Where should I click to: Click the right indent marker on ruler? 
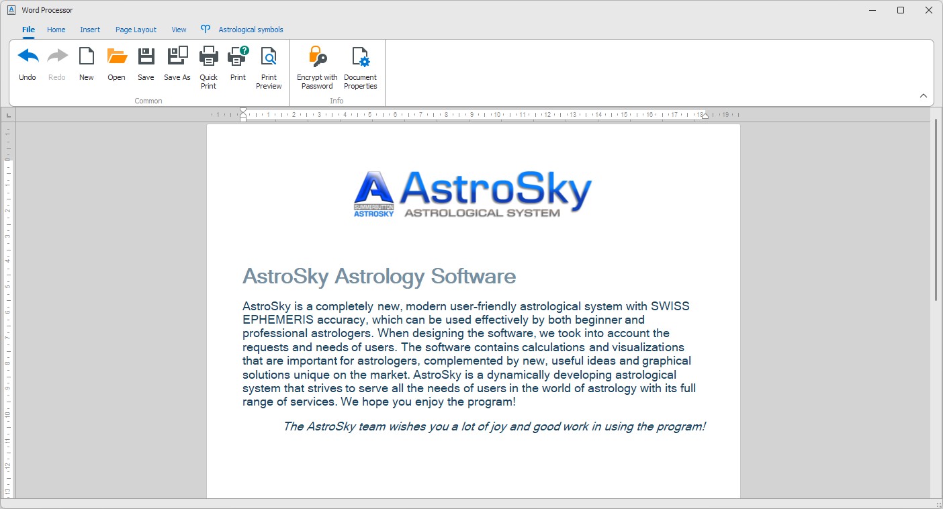point(705,117)
